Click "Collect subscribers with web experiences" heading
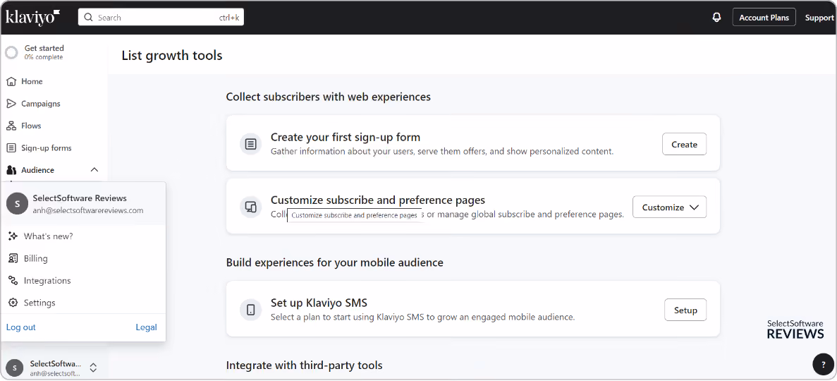 329,97
